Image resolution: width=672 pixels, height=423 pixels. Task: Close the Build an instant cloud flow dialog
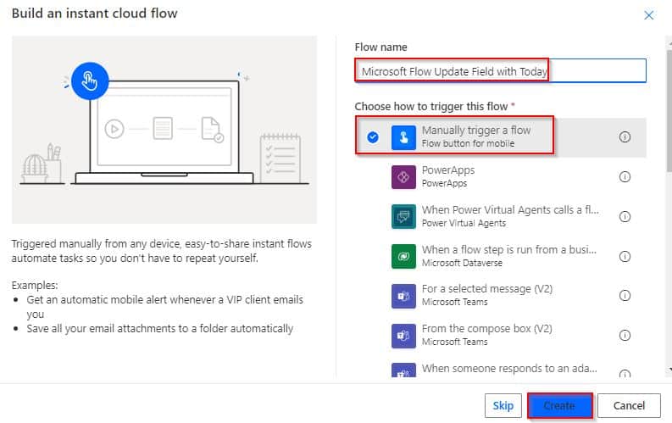[648, 15]
